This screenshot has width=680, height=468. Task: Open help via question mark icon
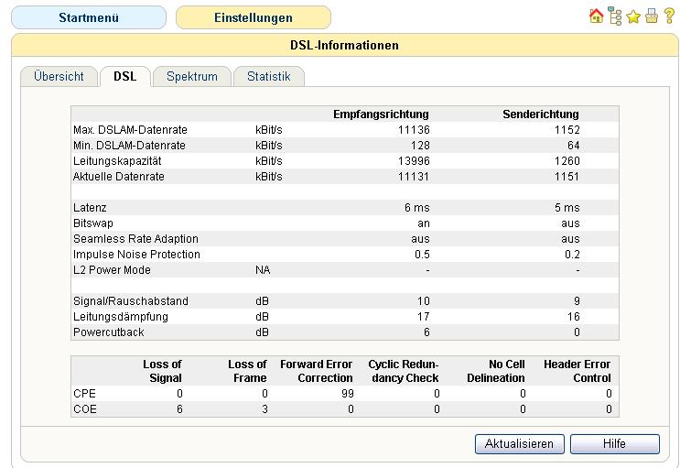coord(669,16)
